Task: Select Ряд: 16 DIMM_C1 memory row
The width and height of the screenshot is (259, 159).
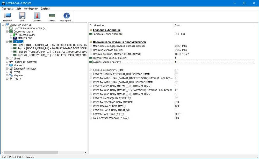Action: [52, 52]
